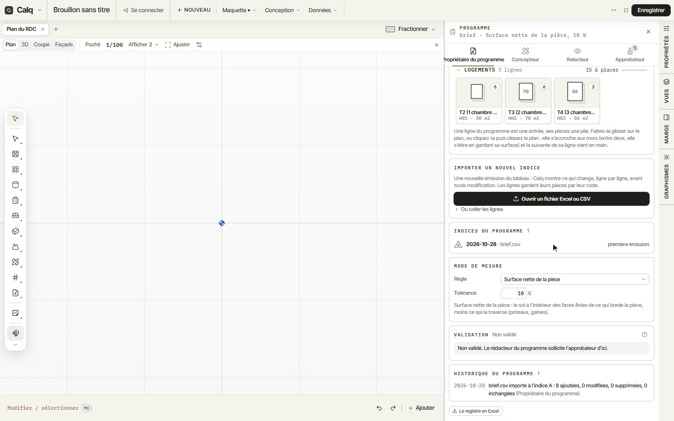Download 'Le registre en Excel'
This screenshot has height=421, width=674.
[476, 411]
